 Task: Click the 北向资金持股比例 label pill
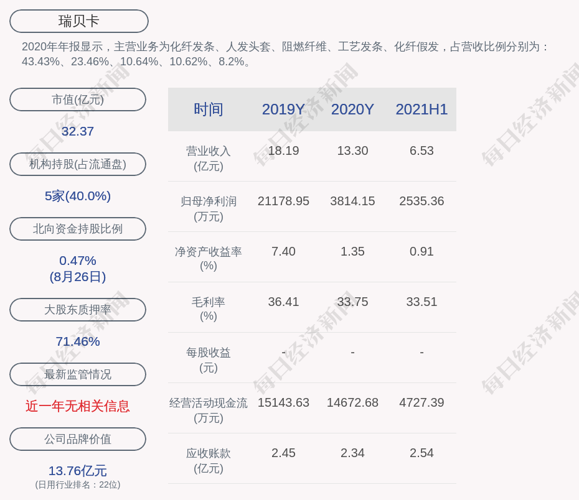coord(78,229)
